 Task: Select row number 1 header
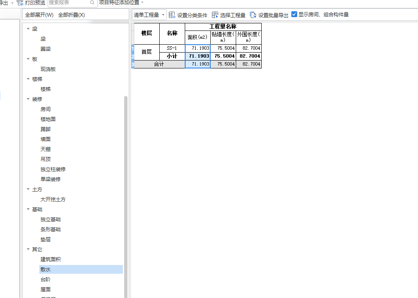(x=133, y=48)
